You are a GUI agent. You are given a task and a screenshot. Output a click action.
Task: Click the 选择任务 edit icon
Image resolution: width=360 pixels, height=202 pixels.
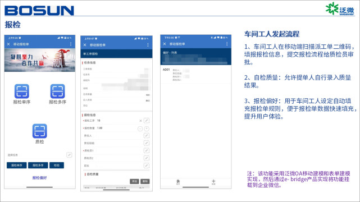69,155
